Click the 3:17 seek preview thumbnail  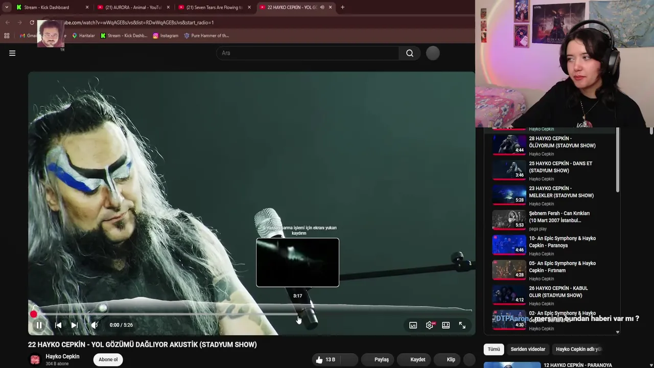tap(297, 262)
